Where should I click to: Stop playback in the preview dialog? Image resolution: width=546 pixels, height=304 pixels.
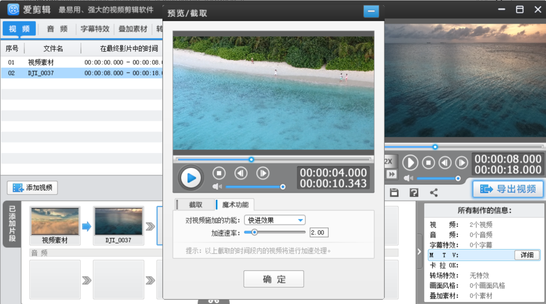pos(219,173)
